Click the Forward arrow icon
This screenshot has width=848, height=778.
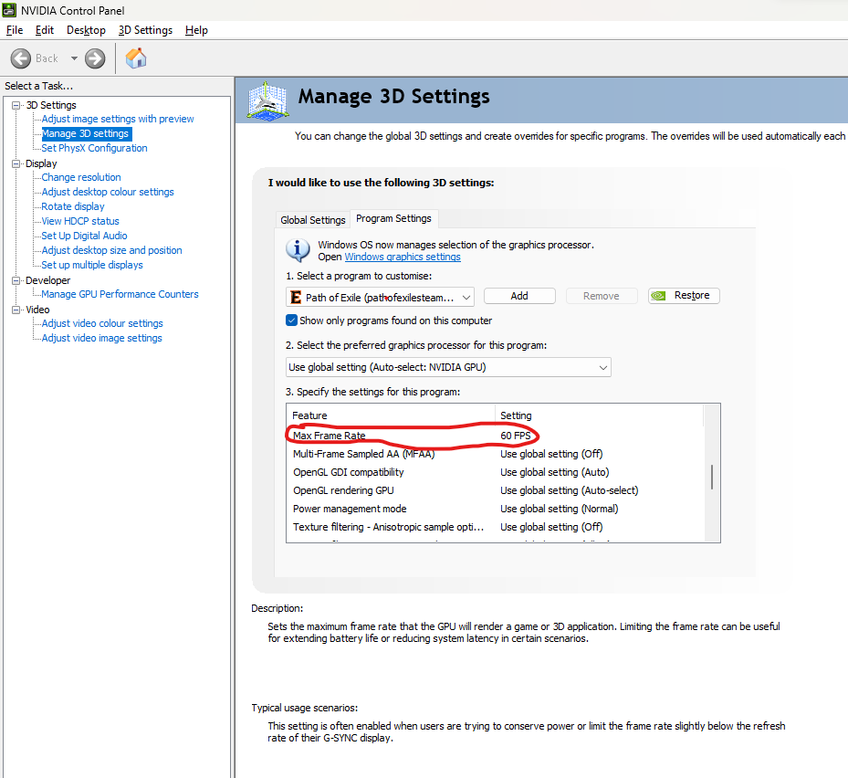point(95,58)
